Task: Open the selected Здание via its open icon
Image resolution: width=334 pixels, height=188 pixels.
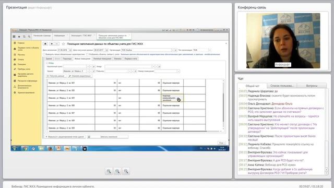Action: (x=94, y=71)
